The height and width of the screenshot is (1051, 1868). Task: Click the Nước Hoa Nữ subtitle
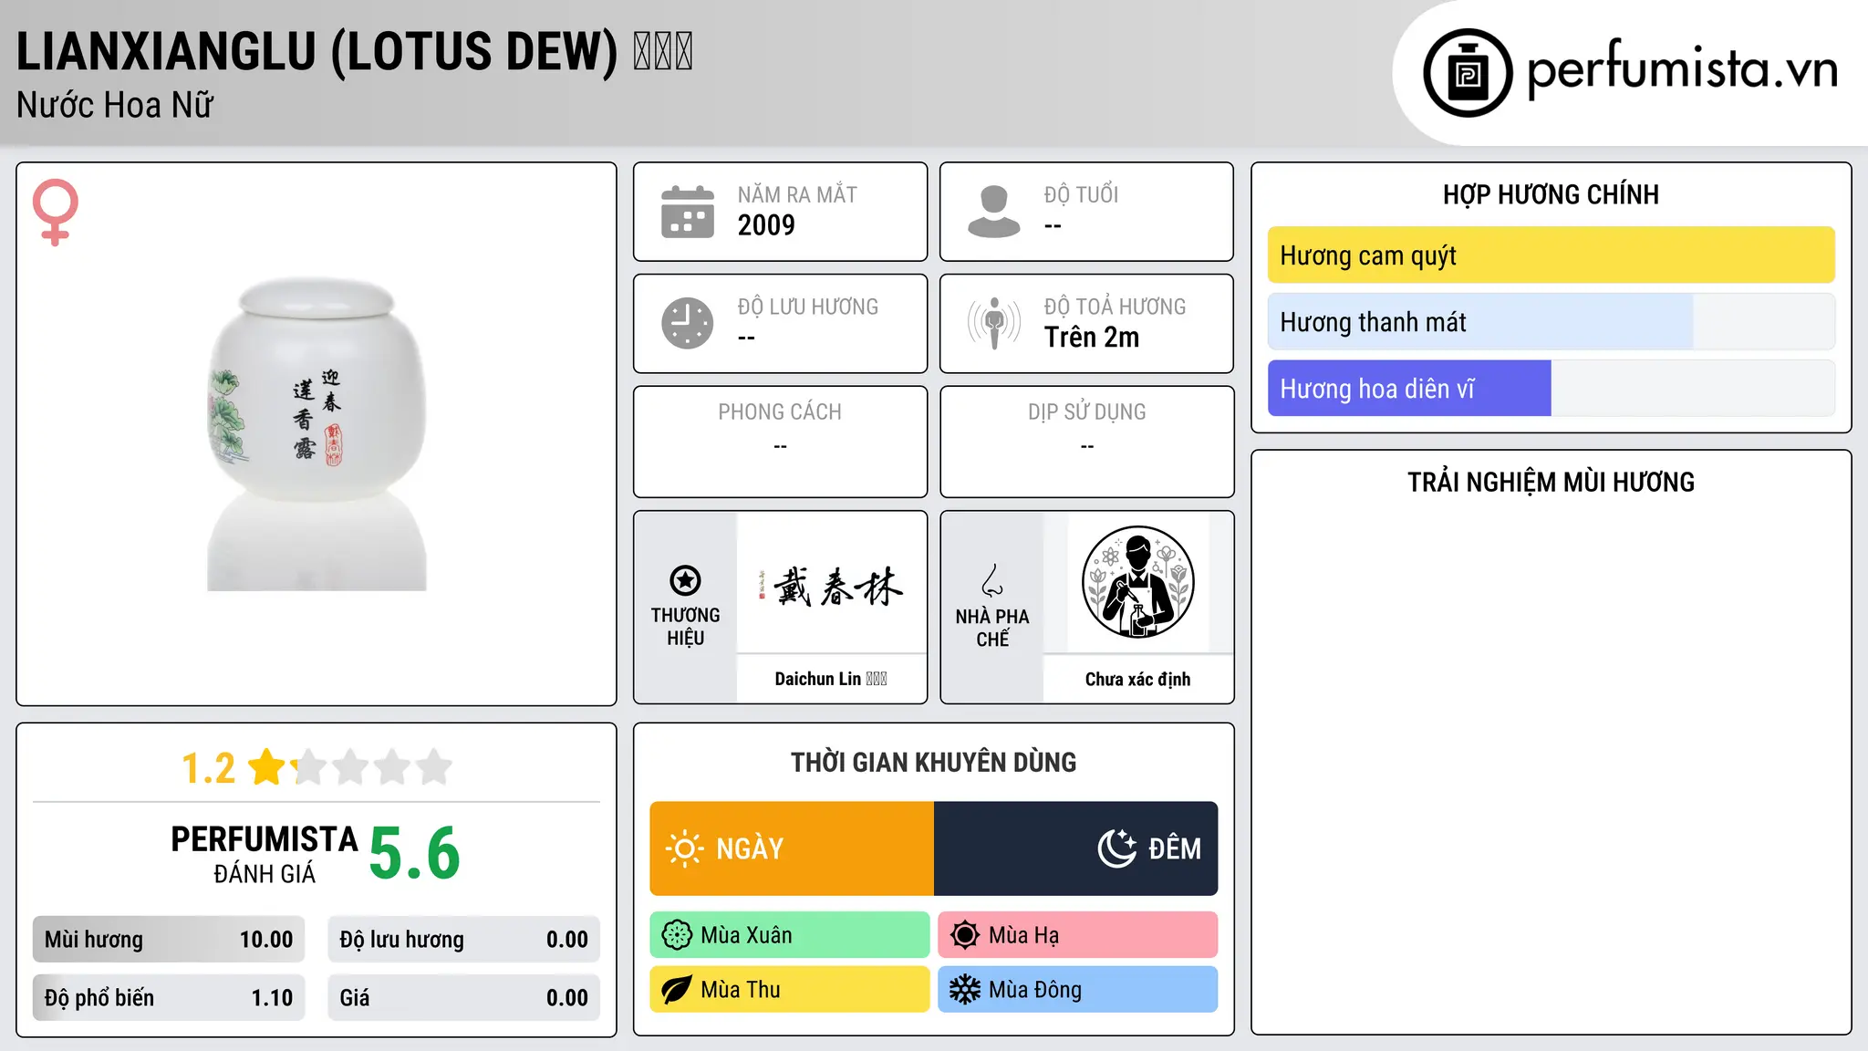115,106
